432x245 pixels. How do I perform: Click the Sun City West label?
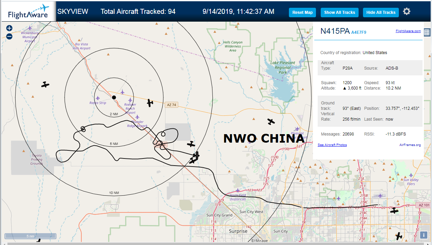[251, 212]
